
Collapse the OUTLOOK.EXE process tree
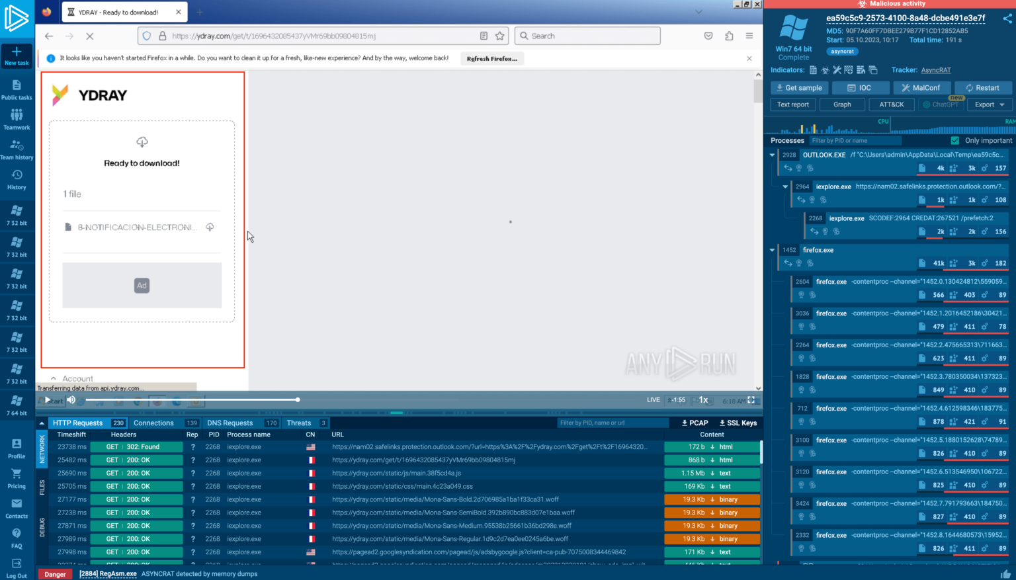[x=772, y=155]
